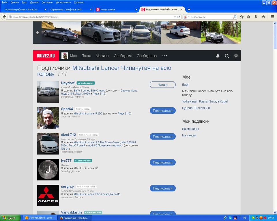Subscribe to jvc777 with 'Подписаться'
Viewport: 277px width, 221px height.
[162, 162]
